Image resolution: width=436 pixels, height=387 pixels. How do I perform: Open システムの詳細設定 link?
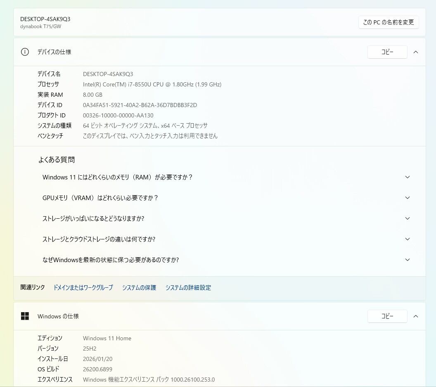(188, 288)
